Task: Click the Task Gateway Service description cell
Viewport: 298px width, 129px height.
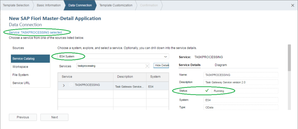Action: coord(130,86)
